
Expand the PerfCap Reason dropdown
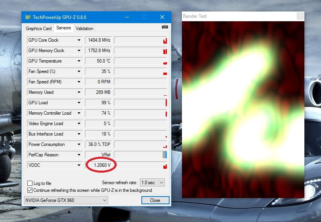tap(79, 155)
